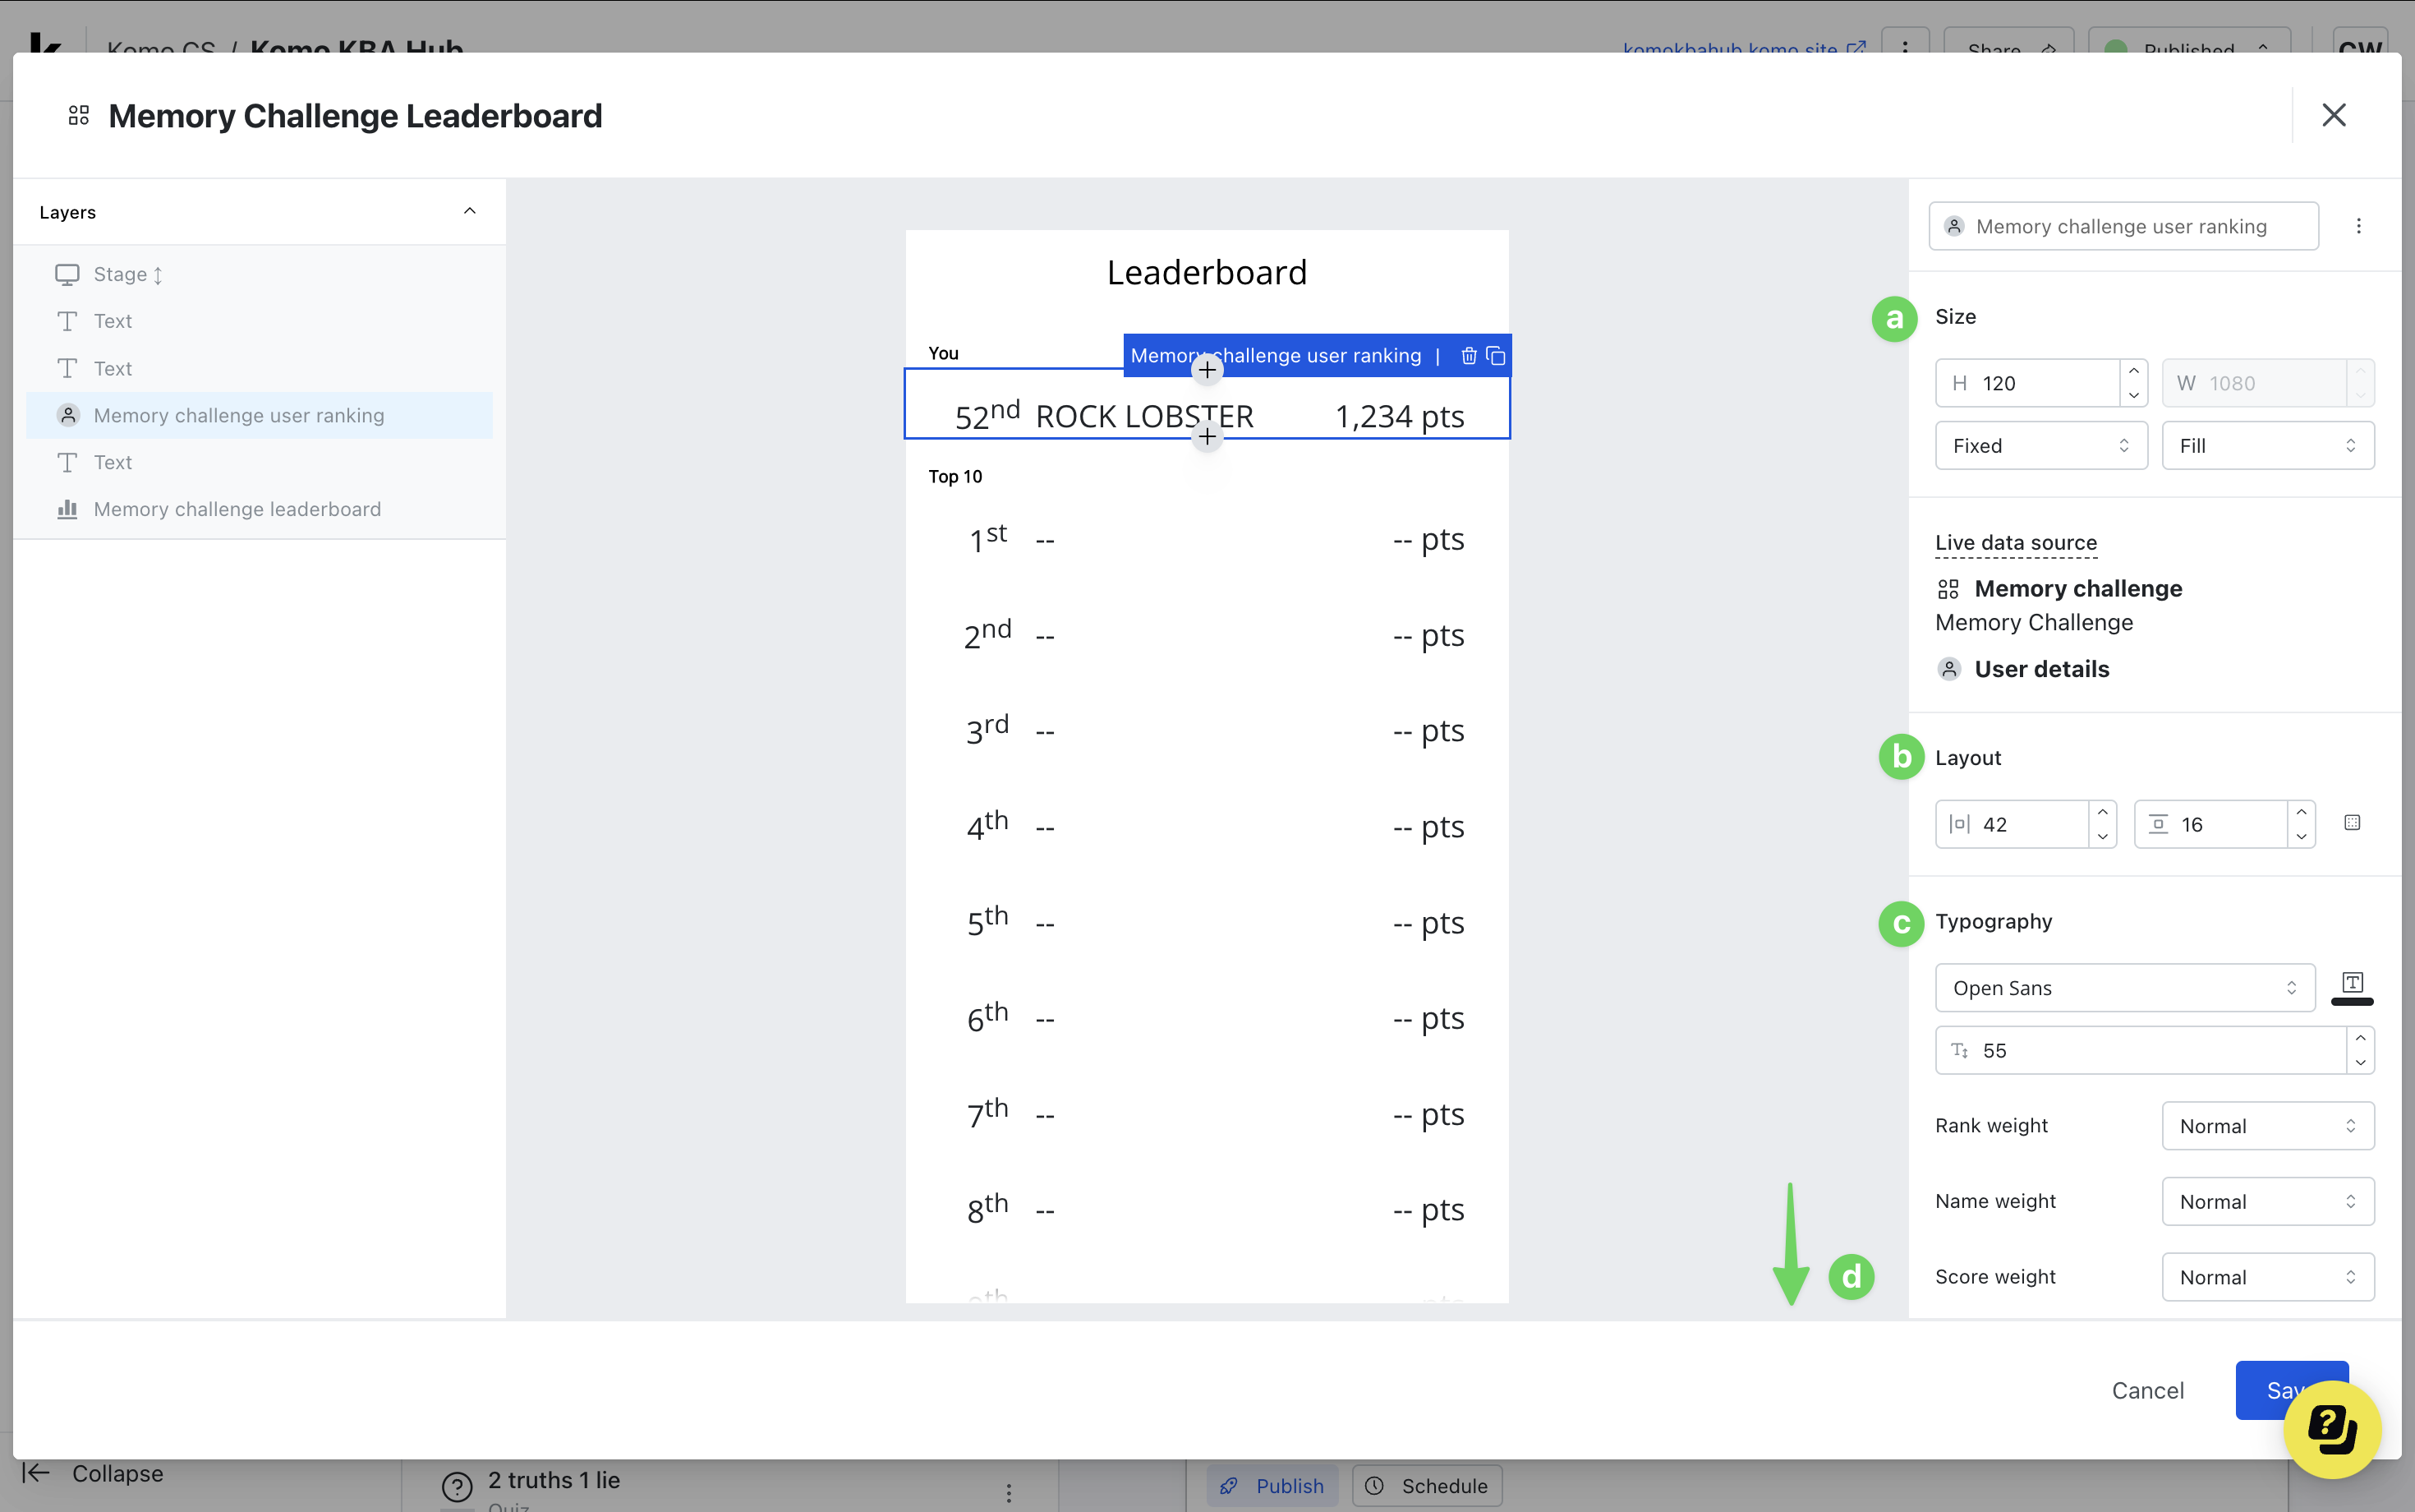The width and height of the screenshot is (2415, 1512).
Task: Change the Rank weight dropdown
Action: pyautogui.click(x=2267, y=1126)
